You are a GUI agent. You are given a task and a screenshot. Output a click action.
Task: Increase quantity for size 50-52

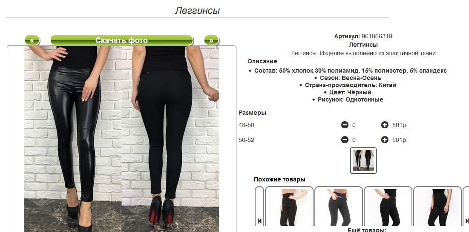pos(385,139)
